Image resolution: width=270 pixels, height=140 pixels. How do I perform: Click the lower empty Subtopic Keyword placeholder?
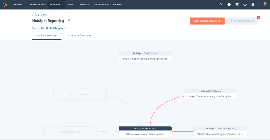tap(70, 132)
